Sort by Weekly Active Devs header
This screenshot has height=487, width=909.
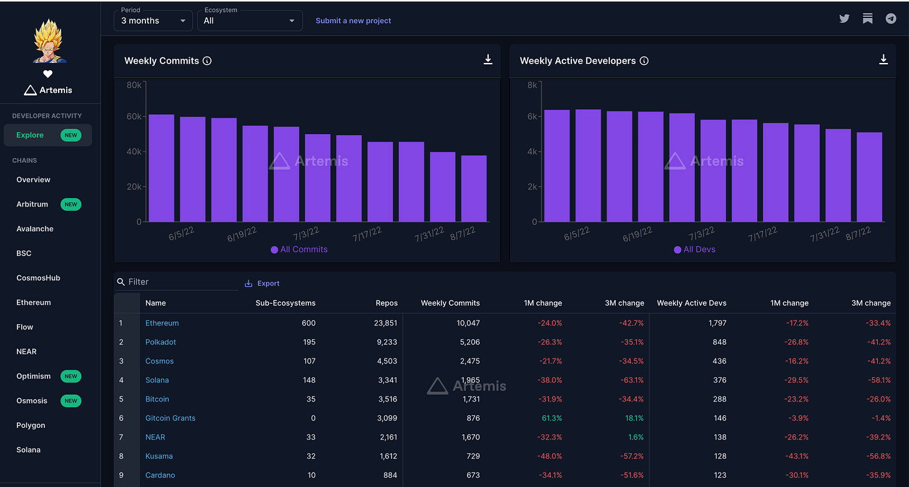point(692,303)
